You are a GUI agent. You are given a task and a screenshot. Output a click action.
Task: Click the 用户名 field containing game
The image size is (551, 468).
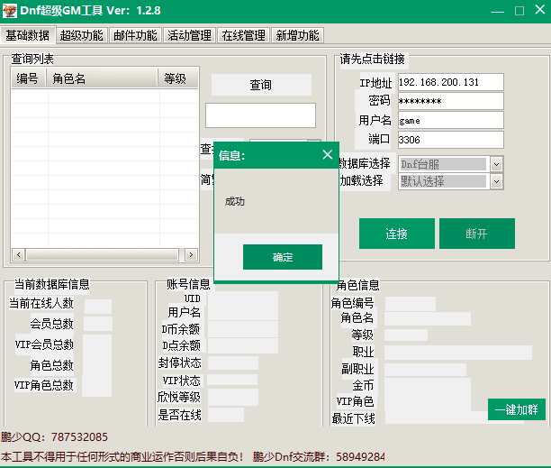[x=449, y=120]
